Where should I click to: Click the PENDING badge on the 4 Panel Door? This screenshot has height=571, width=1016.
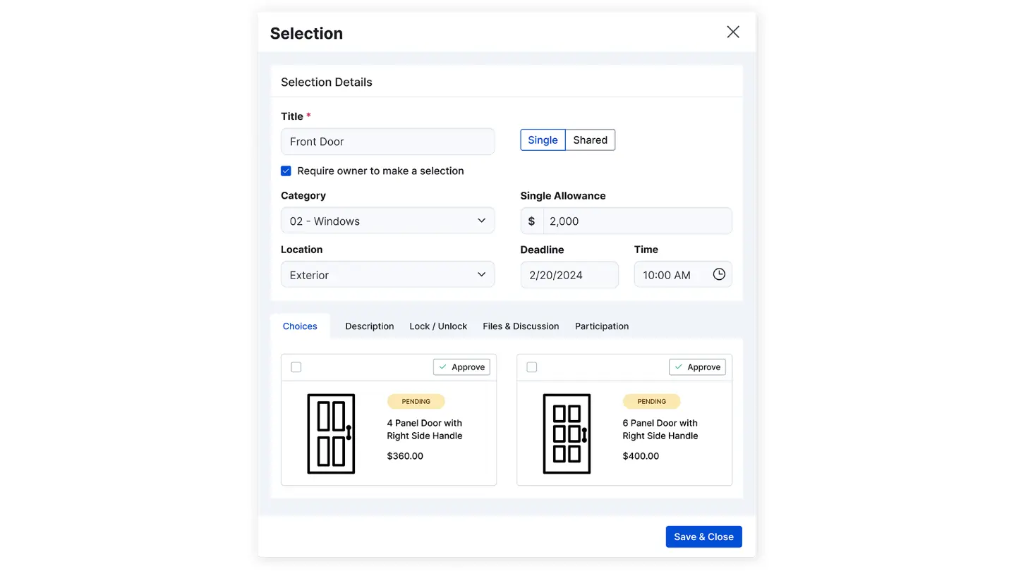(x=416, y=402)
